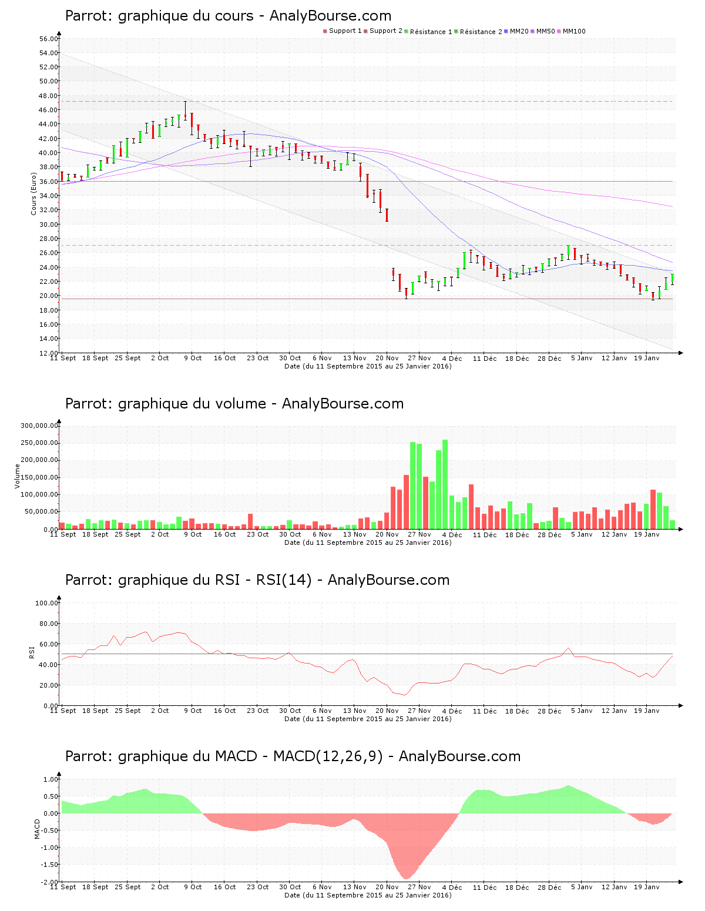The height and width of the screenshot is (911, 705).
Task: Click '19 Janv' date on MACD chart axis
Action: [x=646, y=887]
